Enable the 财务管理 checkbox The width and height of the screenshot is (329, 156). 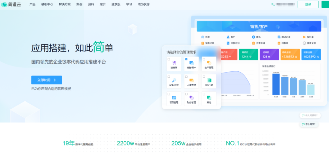[x=186, y=94]
